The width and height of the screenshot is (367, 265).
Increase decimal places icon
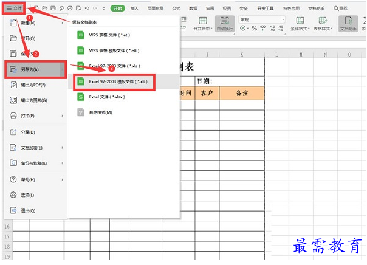pos(272,29)
